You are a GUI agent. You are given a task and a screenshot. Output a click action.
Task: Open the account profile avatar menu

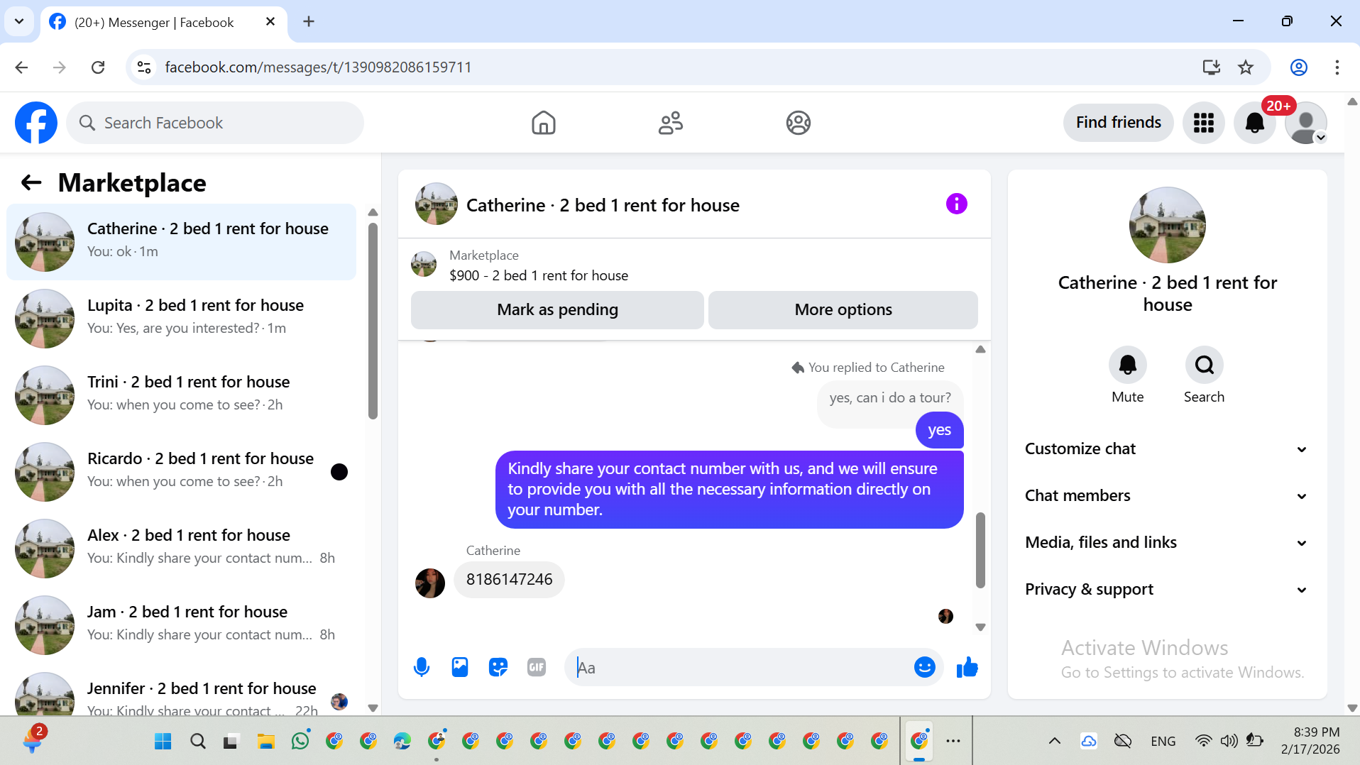click(x=1306, y=123)
